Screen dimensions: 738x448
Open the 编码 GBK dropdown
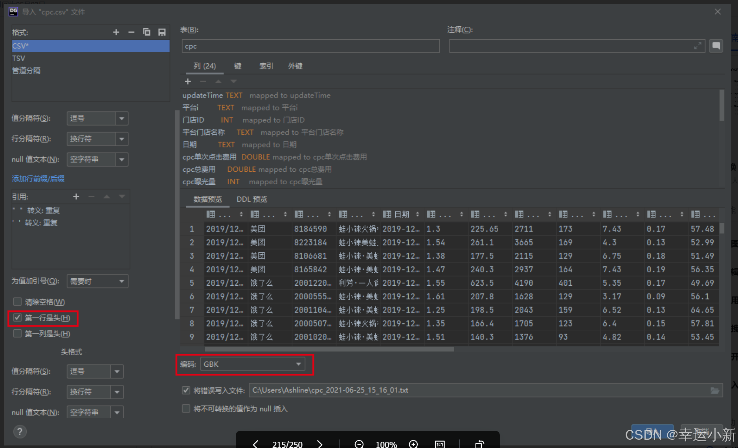pos(253,364)
